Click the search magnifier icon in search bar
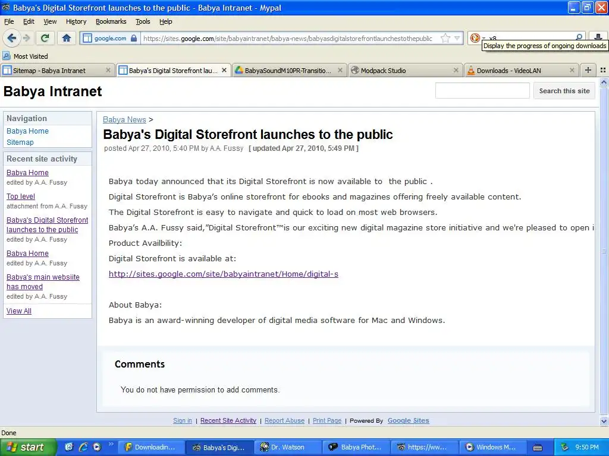609x456 pixels. (x=579, y=37)
